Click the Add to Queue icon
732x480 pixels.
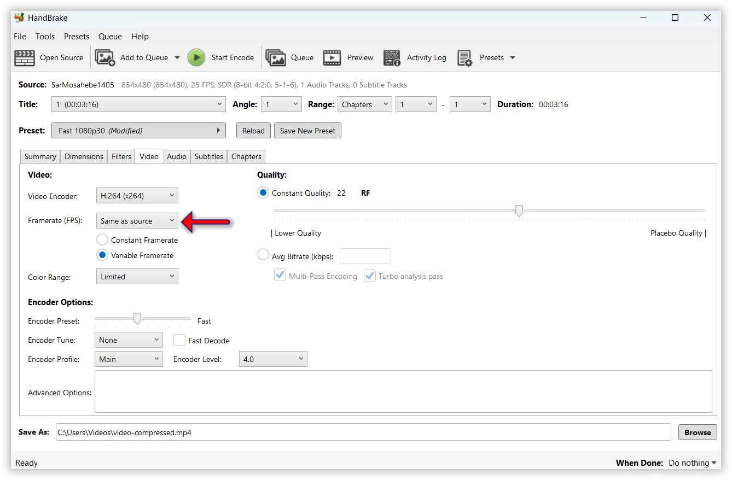[x=105, y=57]
